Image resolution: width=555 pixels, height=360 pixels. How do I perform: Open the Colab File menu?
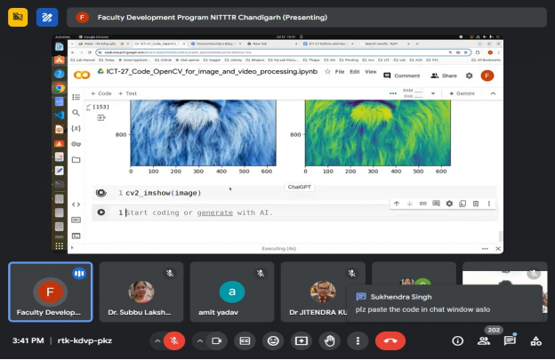tap(340, 72)
